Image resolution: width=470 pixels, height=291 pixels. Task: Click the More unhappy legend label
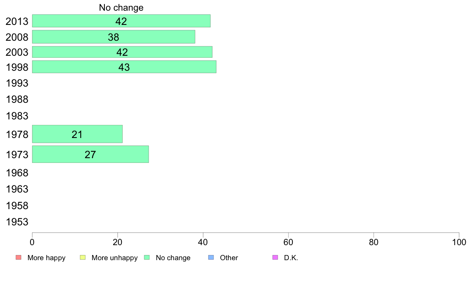click(114, 258)
